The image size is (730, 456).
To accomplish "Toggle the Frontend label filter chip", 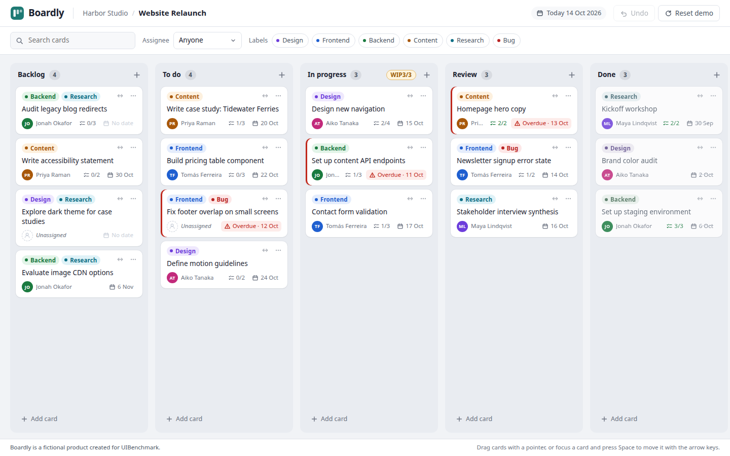I will tap(333, 41).
